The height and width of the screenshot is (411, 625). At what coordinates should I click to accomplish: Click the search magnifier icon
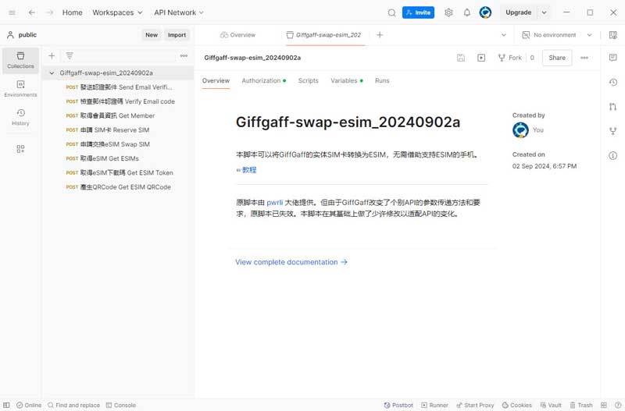tap(392, 12)
